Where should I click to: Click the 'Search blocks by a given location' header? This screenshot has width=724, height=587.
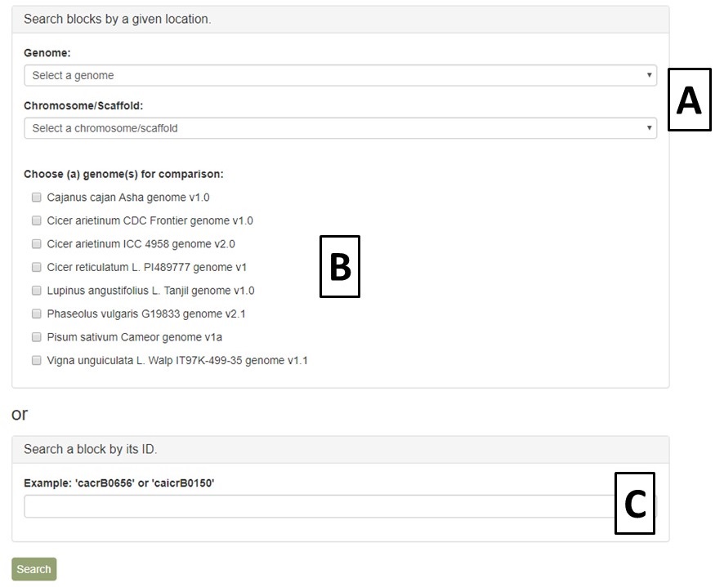pyautogui.click(x=118, y=19)
